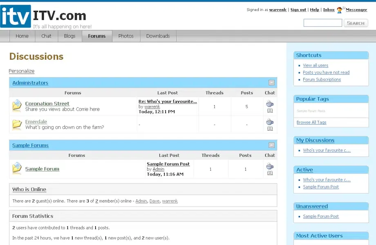Open the Downloads tab
This screenshot has height=245, width=376.
coord(158,36)
